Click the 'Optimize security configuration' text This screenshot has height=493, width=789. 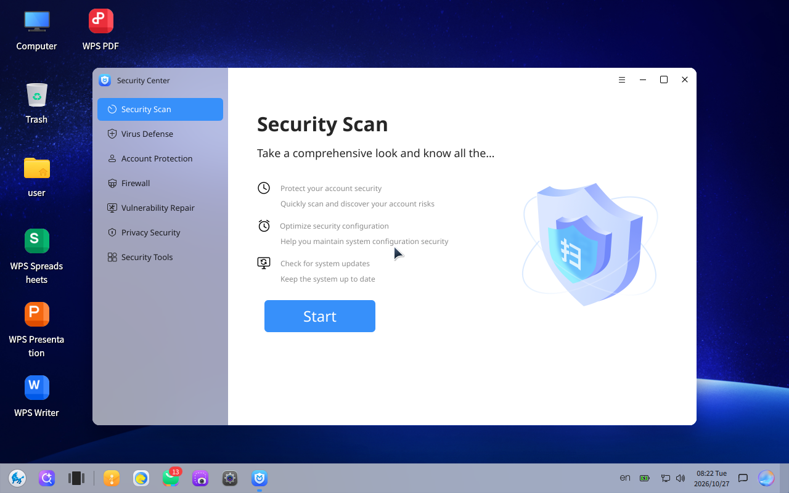(334, 226)
